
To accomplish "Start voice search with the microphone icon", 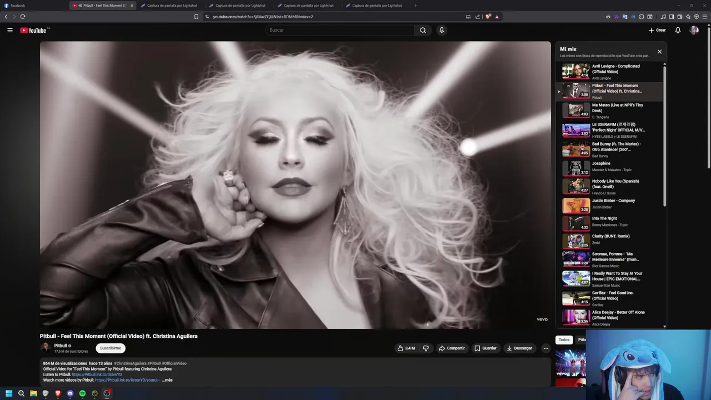I will click(x=442, y=30).
